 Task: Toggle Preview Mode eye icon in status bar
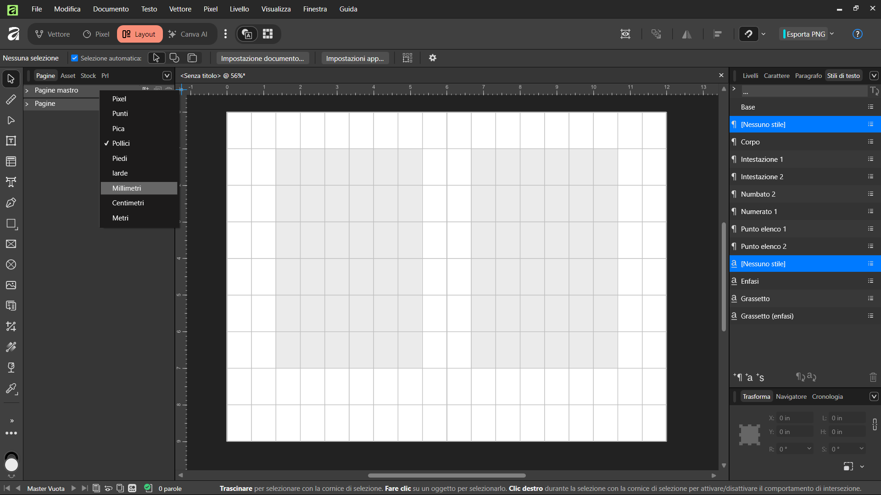108,488
